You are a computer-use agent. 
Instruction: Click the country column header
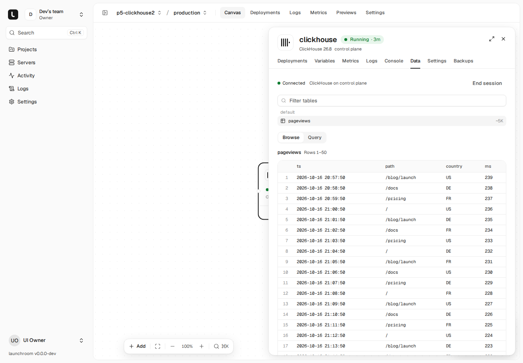pyautogui.click(x=454, y=166)
